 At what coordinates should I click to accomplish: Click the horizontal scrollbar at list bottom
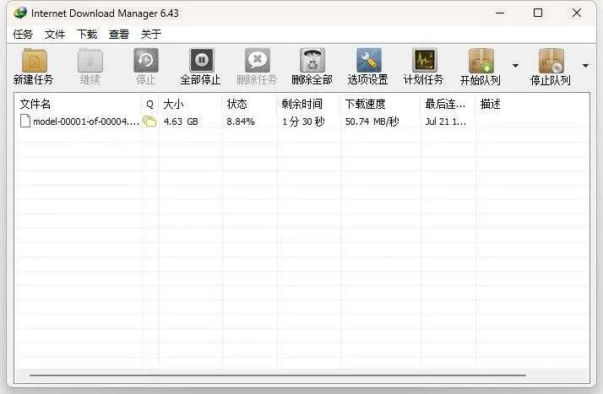point(278,375)
